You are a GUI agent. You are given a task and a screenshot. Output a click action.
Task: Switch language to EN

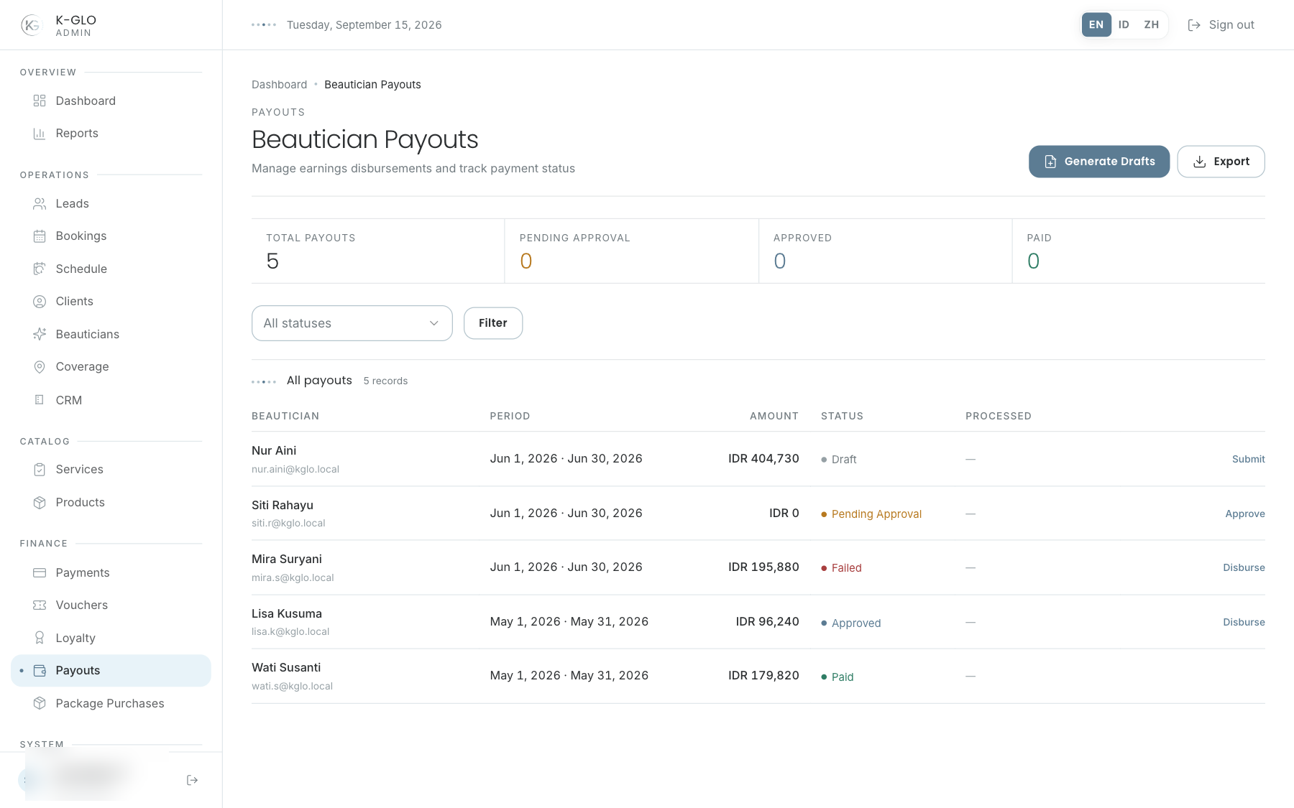[x=1096, y=24]
